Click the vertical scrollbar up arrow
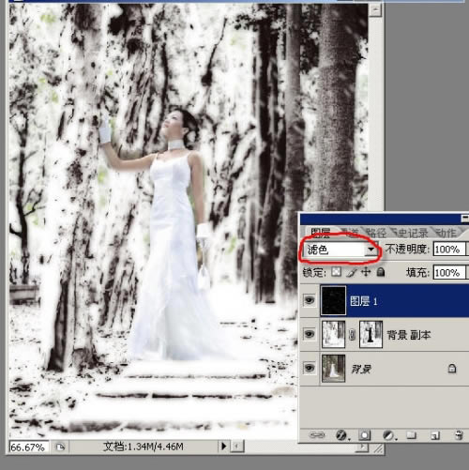The width and height of the screenshot is (469, 470). pos(375,10)
